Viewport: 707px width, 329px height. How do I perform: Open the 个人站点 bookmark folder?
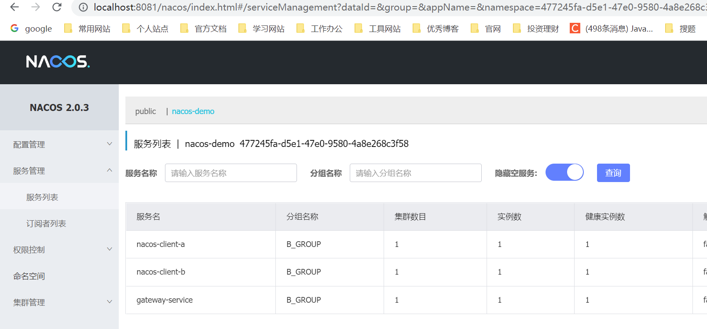coord(145,29)
